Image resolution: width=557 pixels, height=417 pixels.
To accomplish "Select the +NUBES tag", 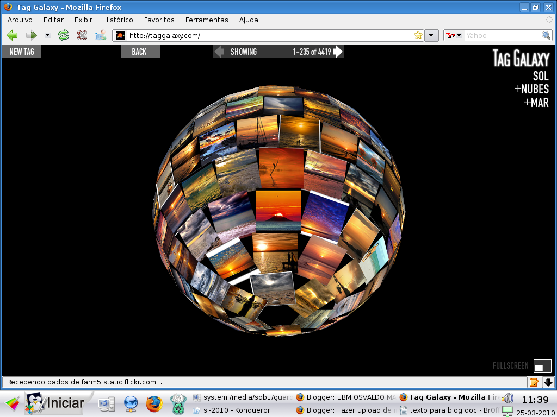I will click(532, 89).
